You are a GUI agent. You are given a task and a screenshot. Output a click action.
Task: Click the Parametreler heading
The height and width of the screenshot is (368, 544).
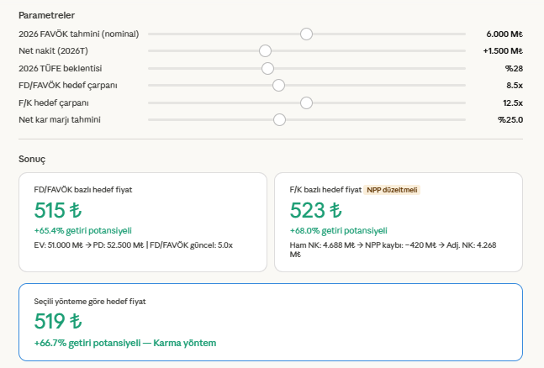point(46,15)
